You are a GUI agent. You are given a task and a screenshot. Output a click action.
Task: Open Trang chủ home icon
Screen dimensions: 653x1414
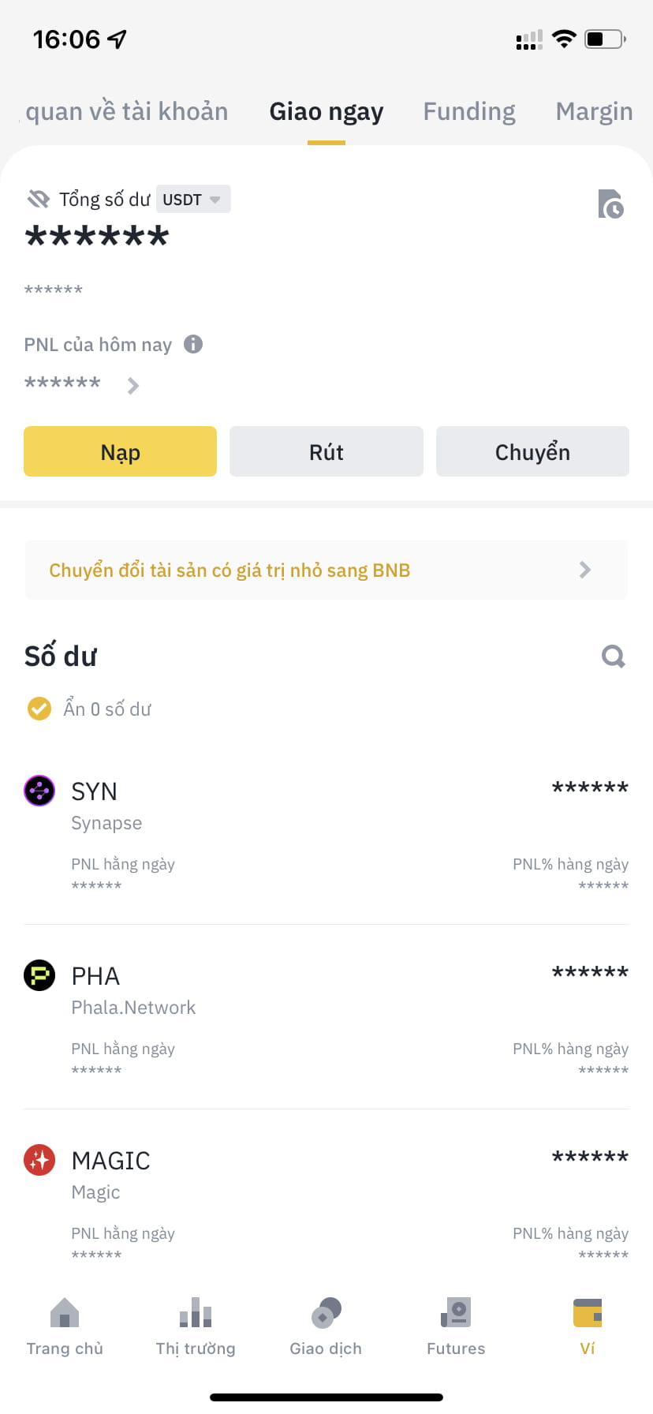65,1314
